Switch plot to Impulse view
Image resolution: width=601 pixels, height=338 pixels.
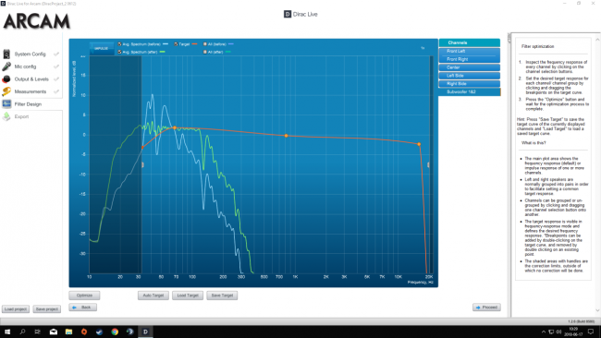pos(101,49)
